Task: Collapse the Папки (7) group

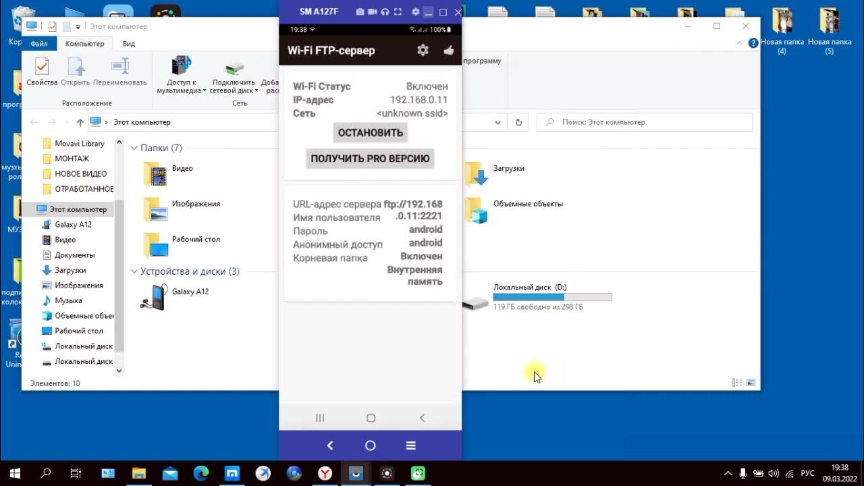Action: [134, 148]
